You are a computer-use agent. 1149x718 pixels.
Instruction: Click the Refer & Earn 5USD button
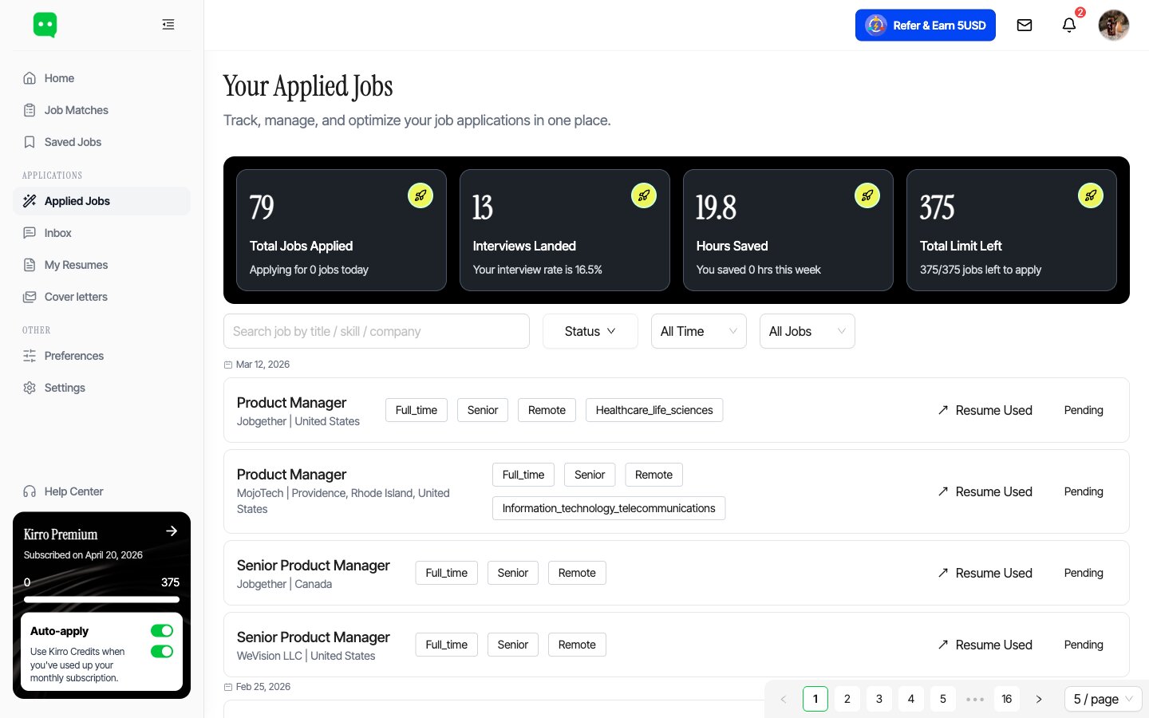926,26
